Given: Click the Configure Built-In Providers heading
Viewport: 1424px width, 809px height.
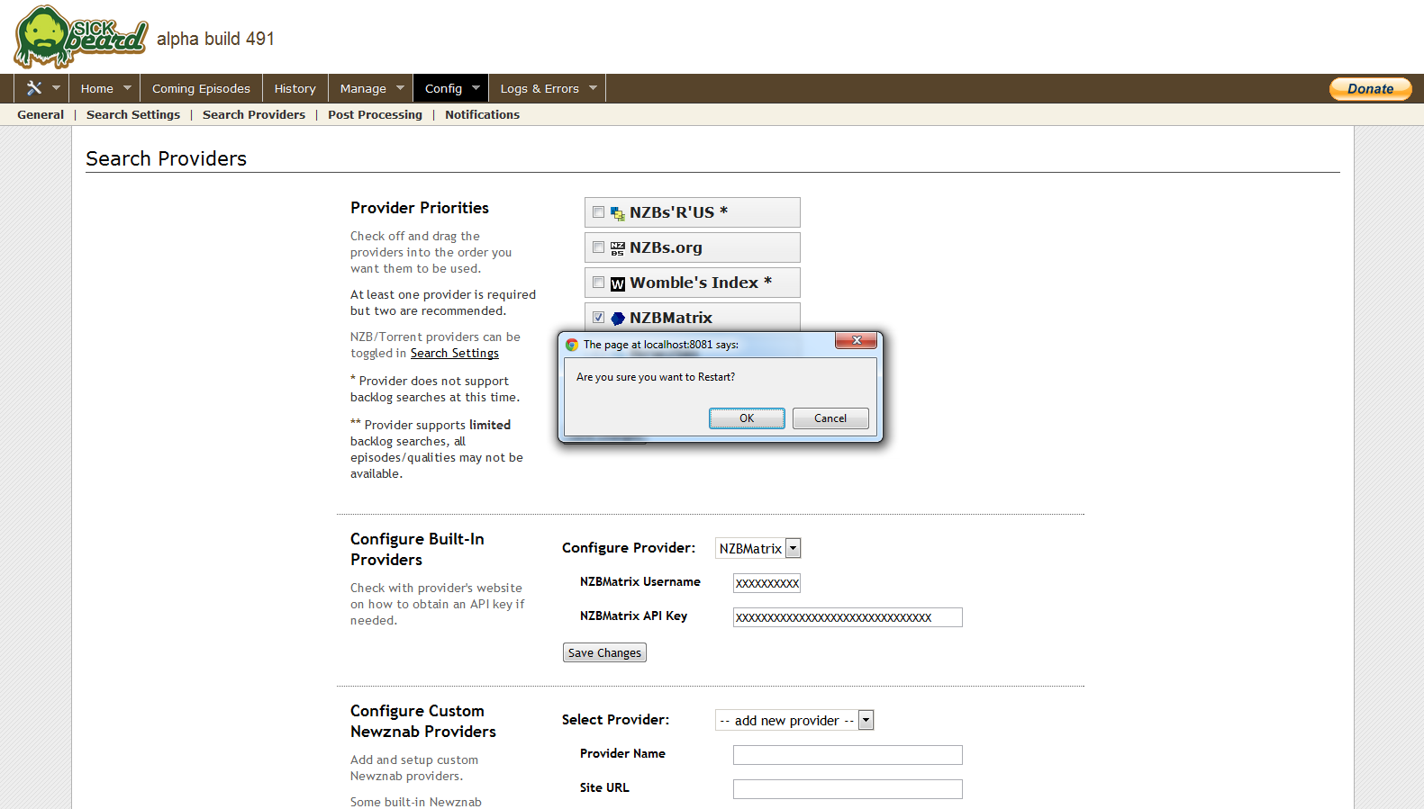Looking at the screenshot, I should point(417,549).
